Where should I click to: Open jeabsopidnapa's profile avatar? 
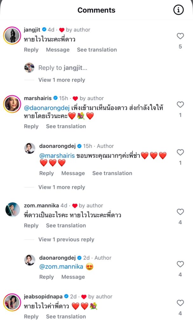click(12, 302)
